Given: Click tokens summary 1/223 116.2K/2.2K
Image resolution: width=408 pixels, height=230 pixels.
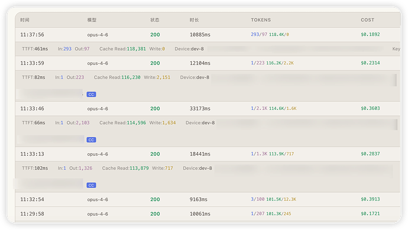Looking at the screenshot, I should pos(272,63).
